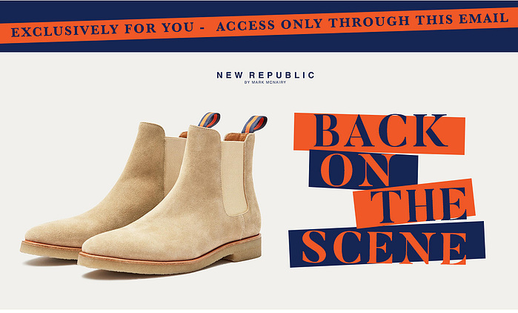Click the 'SCENE' navy headline block

[x=387, y=244]
